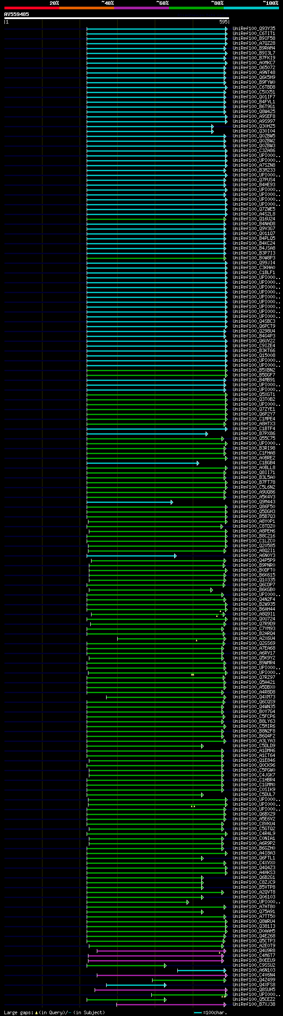
Task: Open hit UniRef100_C5L6N2
Action: pos(254,487)
